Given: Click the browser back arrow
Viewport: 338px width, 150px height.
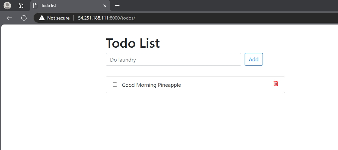Looking at the screenshot, I should [x=9, y=18].
